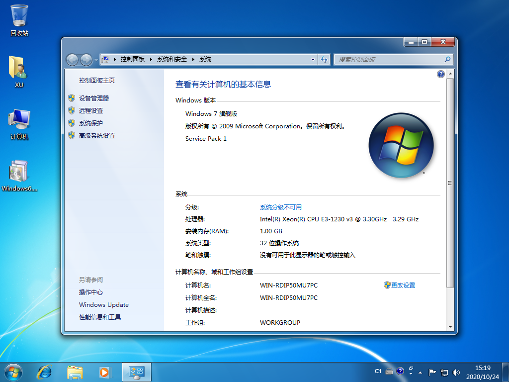This screenshot has height=382, width=509.
Task: Click the Windows 7 旗舰版 text
Action: click(211, 114)
